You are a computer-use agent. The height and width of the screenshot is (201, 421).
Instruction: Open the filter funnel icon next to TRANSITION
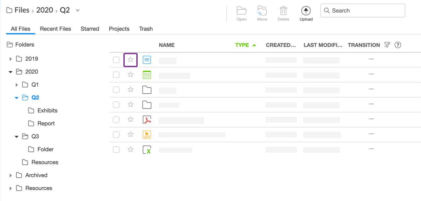point(387,45)
